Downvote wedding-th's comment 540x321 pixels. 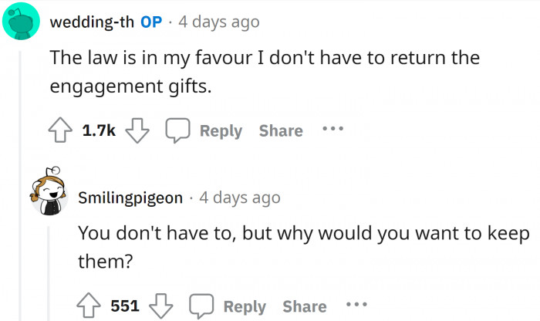coord(136,131)
